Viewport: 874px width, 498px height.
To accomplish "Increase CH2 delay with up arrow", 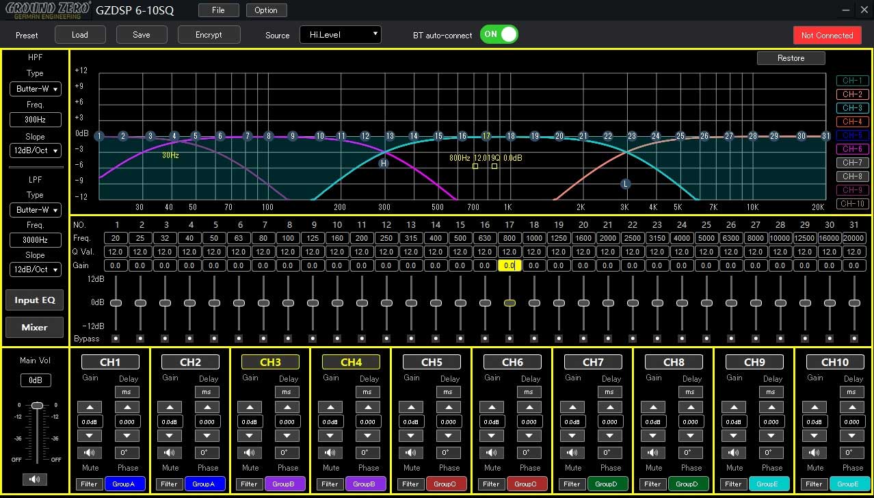I will 208,407.
